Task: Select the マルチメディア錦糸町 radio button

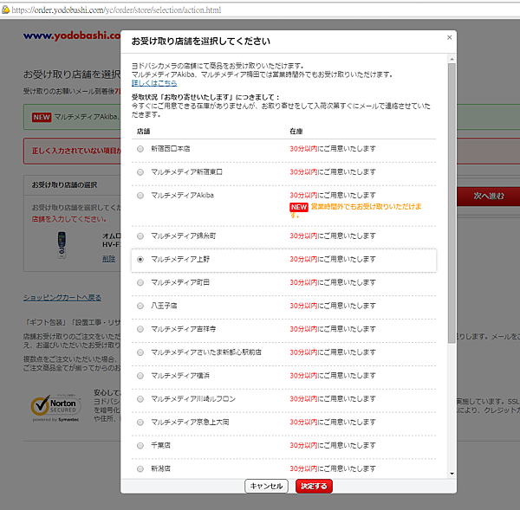Action: click(x=140, y=236)
